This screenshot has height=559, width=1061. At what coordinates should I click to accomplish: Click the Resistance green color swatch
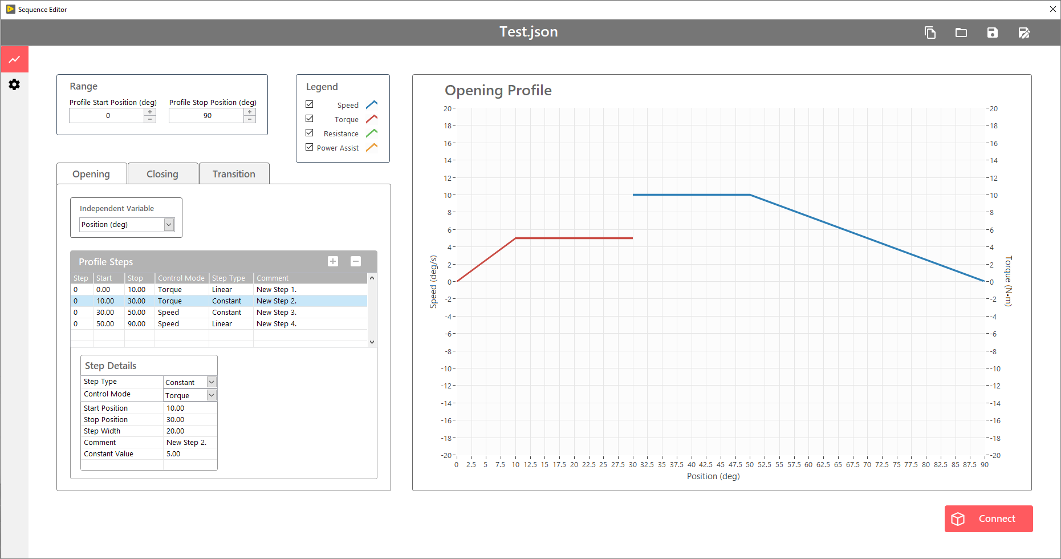pyautogui.click(x=372, y=133)
